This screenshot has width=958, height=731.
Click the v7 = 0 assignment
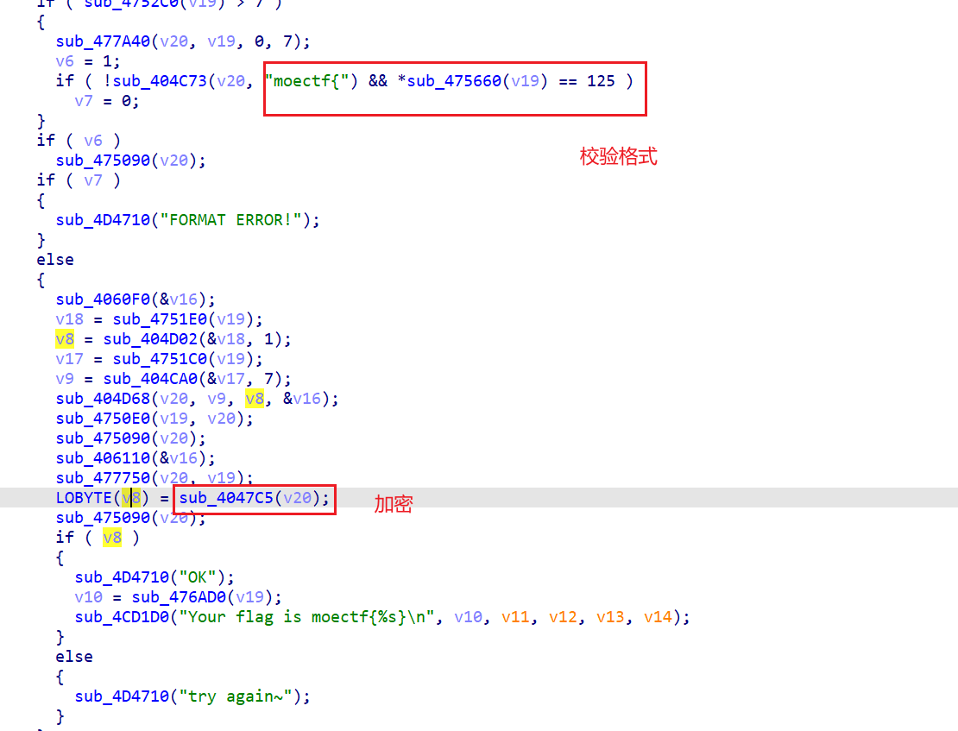(107, 101)
